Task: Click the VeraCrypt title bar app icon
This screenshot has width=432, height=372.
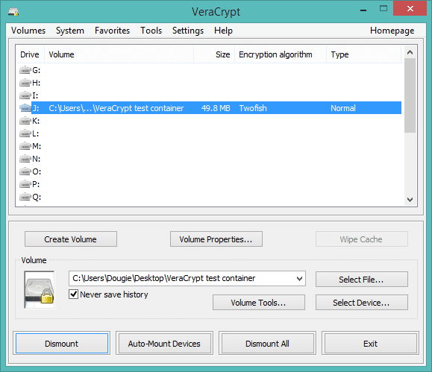Action: click(13, 12)
